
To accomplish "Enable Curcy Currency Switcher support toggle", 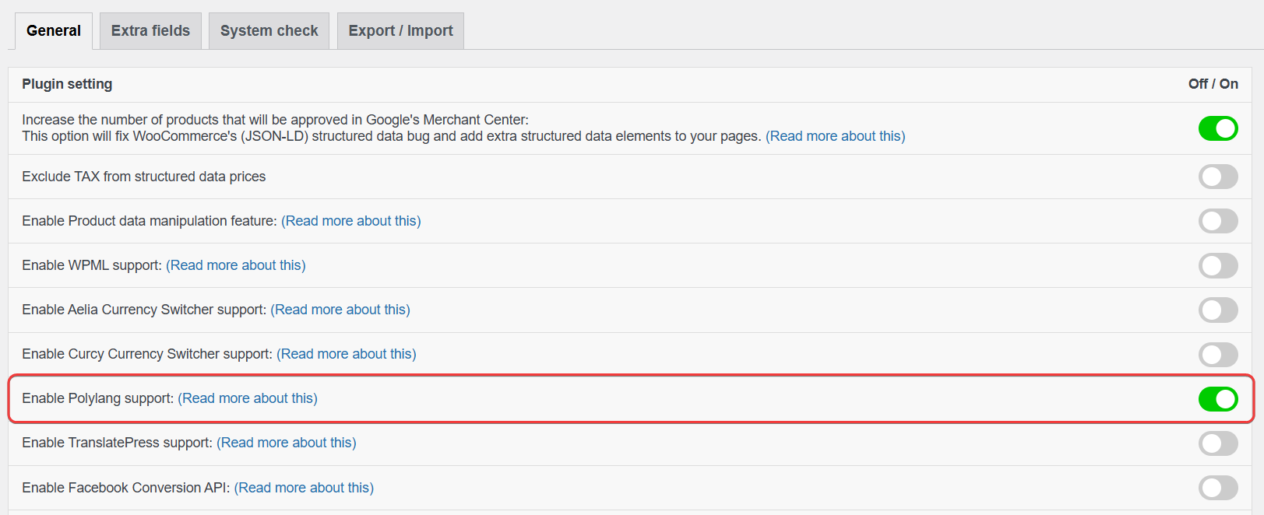I will pyautogui.click(x=1217, y=355).
